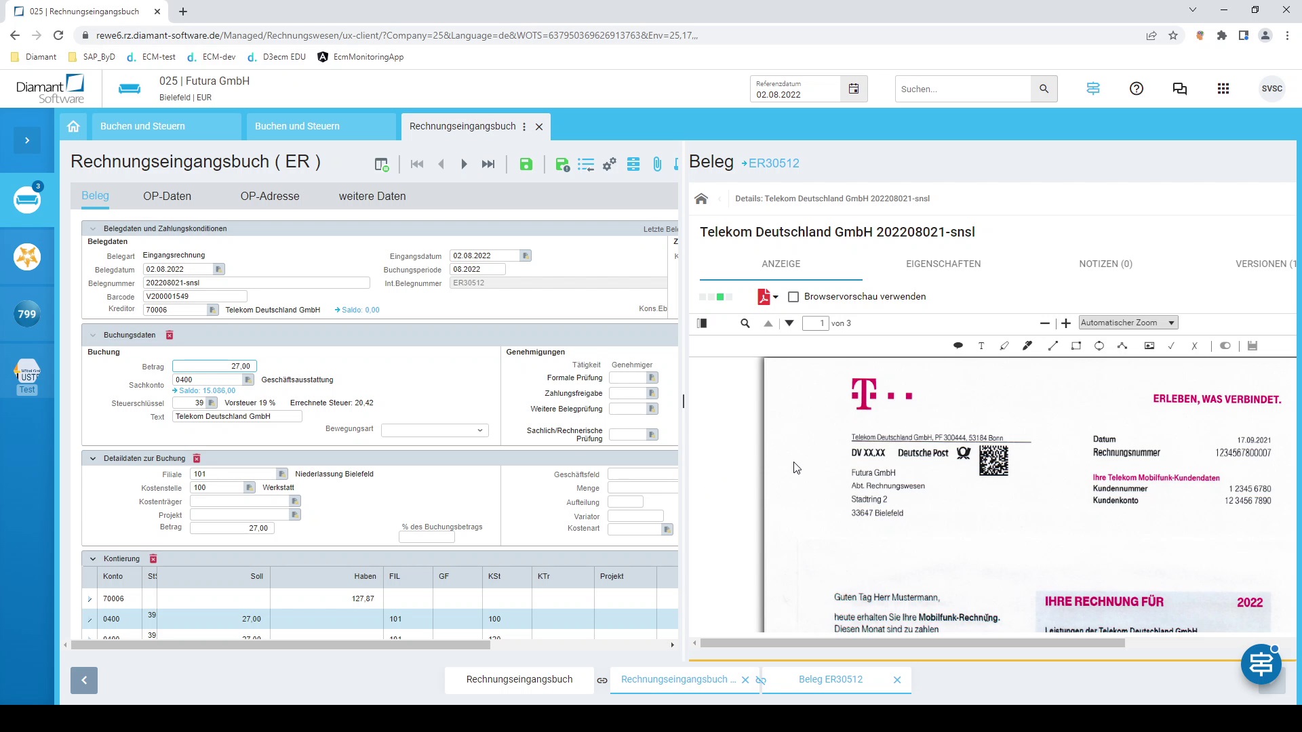The width and height of the screenshot is (1302, 732).
Task: Open the PDF viewer search magnifier
Action: tap(745, 323)
